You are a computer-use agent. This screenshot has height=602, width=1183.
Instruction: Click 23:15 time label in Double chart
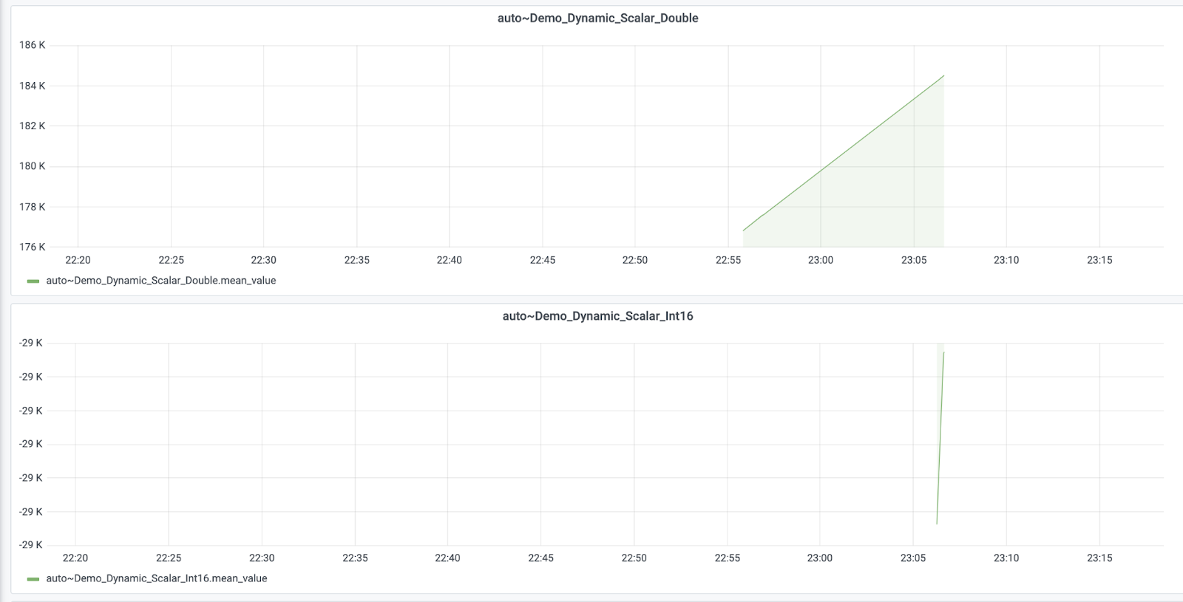pos(1099,260)
